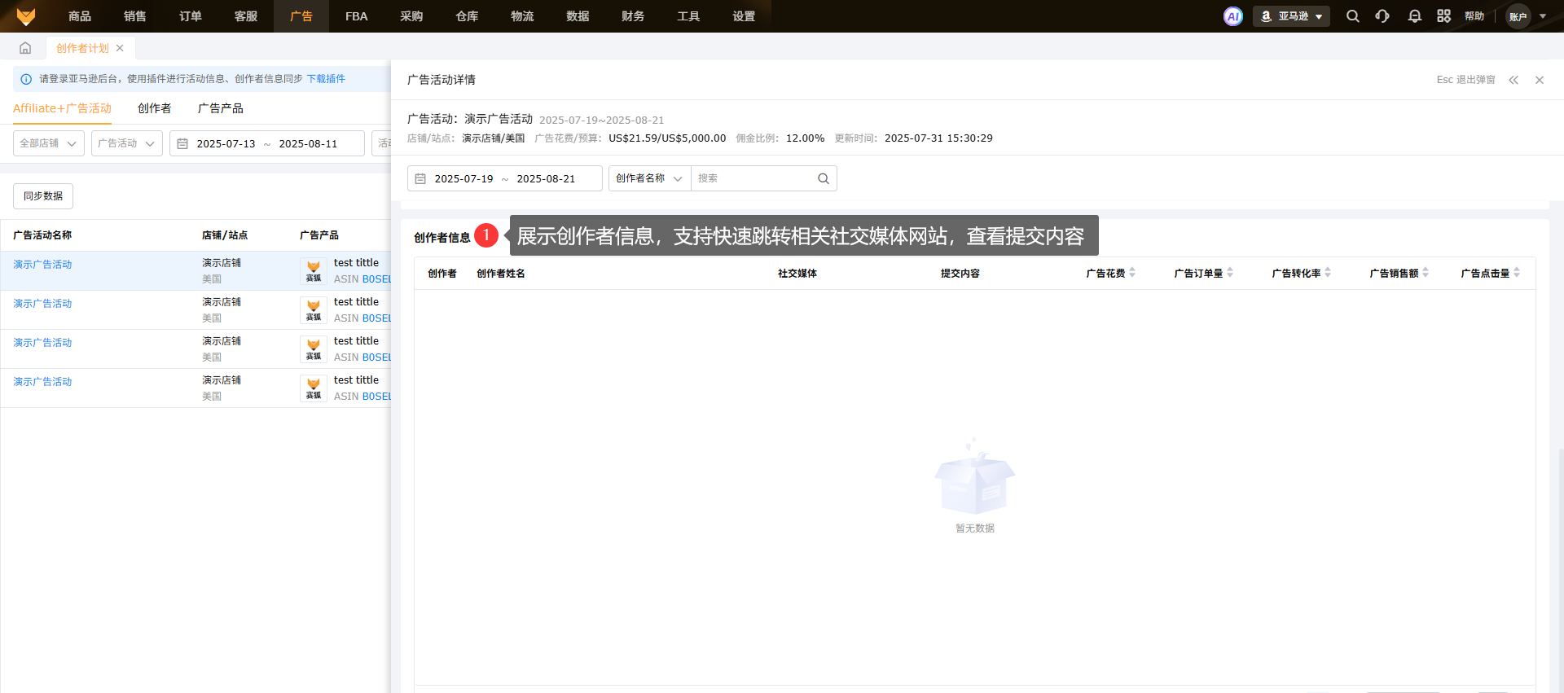The width and height of the screenshot is (1564, 693).
Task: Click the 2025-08-21 end date in detail panel
Action: point(546,178)
